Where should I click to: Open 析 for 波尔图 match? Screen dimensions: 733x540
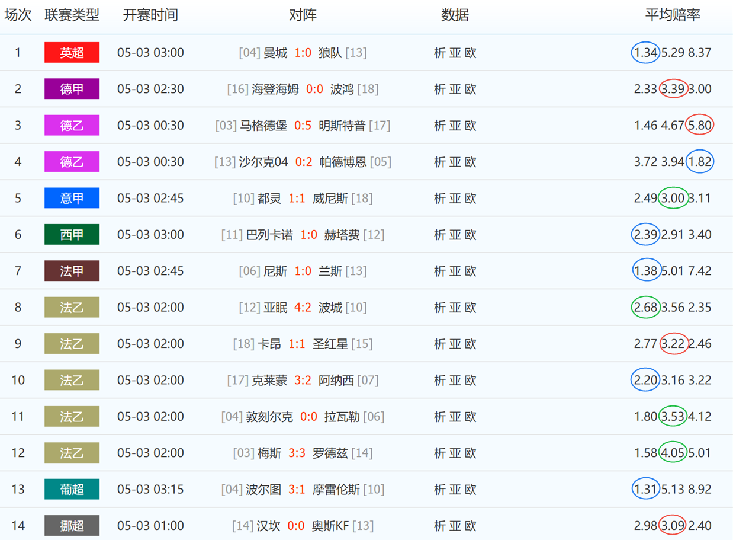439,489
